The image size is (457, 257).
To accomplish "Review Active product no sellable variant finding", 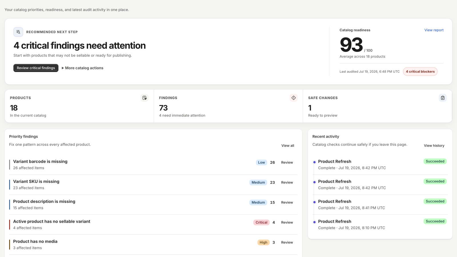I will (287, 222).
